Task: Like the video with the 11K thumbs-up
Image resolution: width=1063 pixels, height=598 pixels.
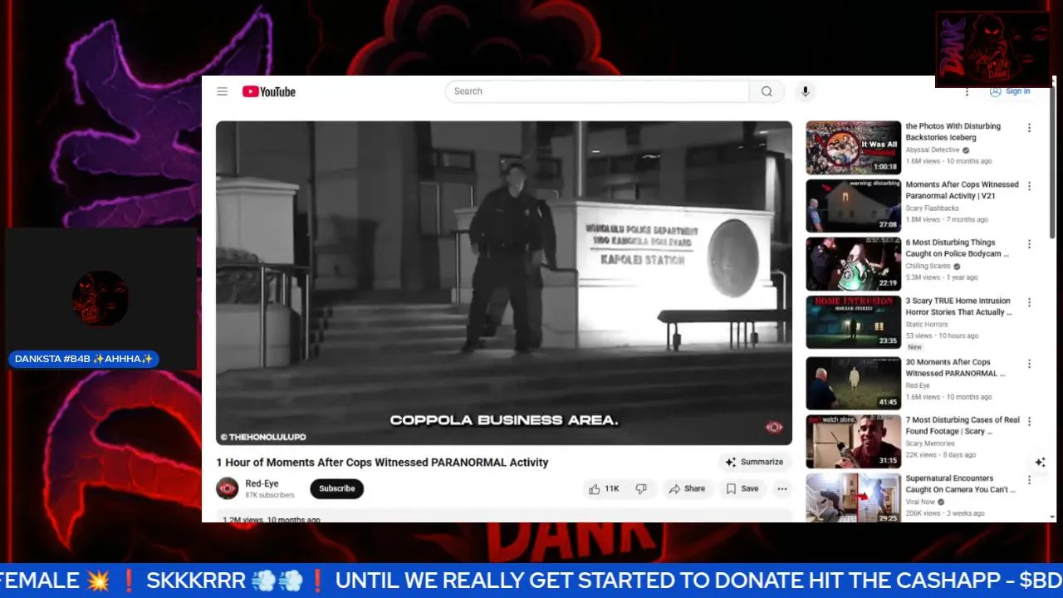Action: (604, 488)
